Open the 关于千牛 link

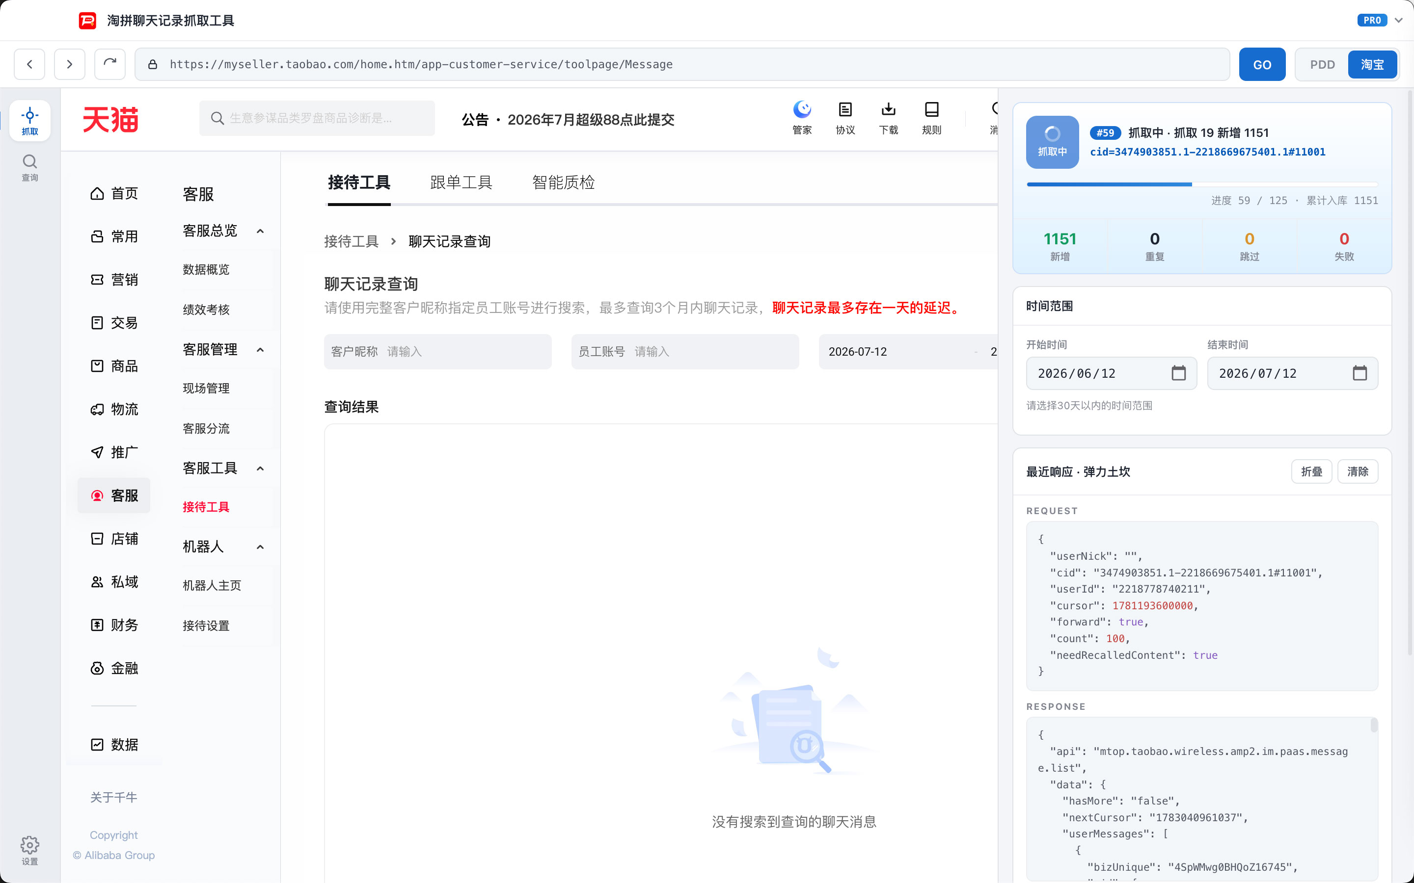point(113,797)
